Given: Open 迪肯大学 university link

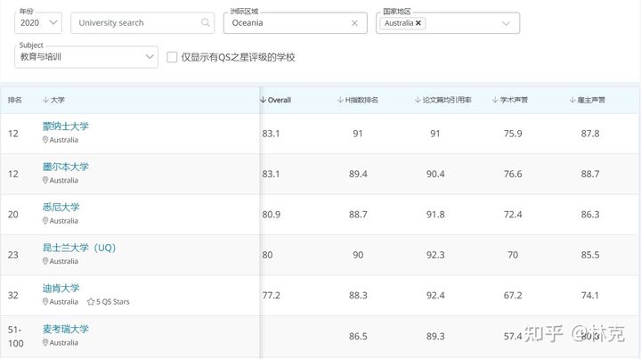Looking at the screenshot, I should (61, 289).
